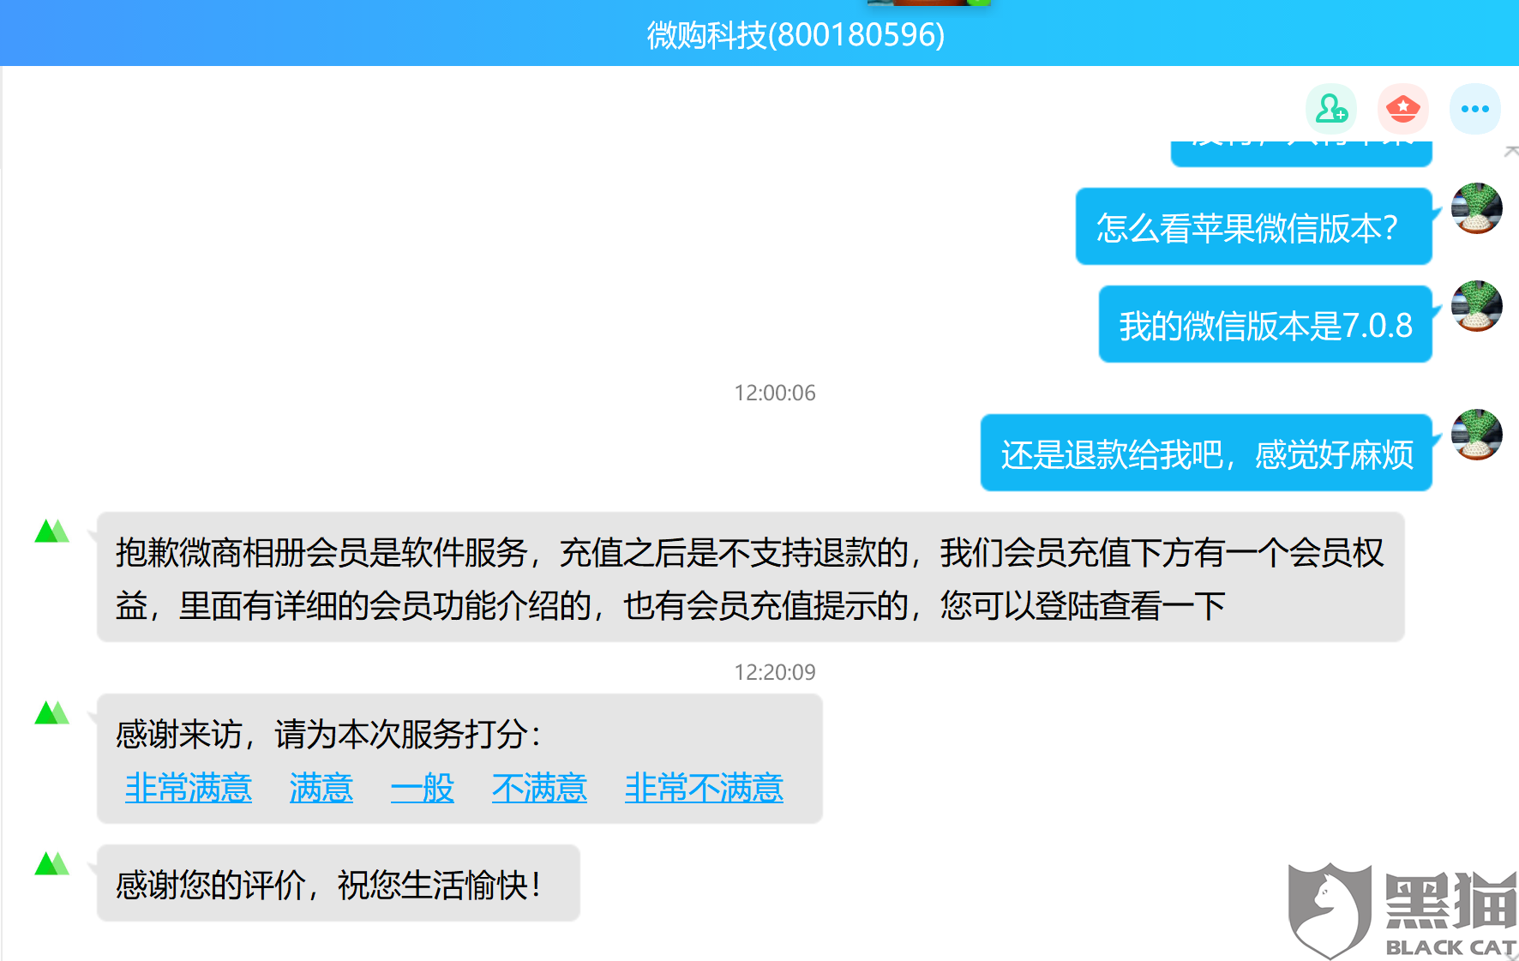Select the 满意 rating link
Viewport: 1519px width, 961px height.
click(321, 787)
